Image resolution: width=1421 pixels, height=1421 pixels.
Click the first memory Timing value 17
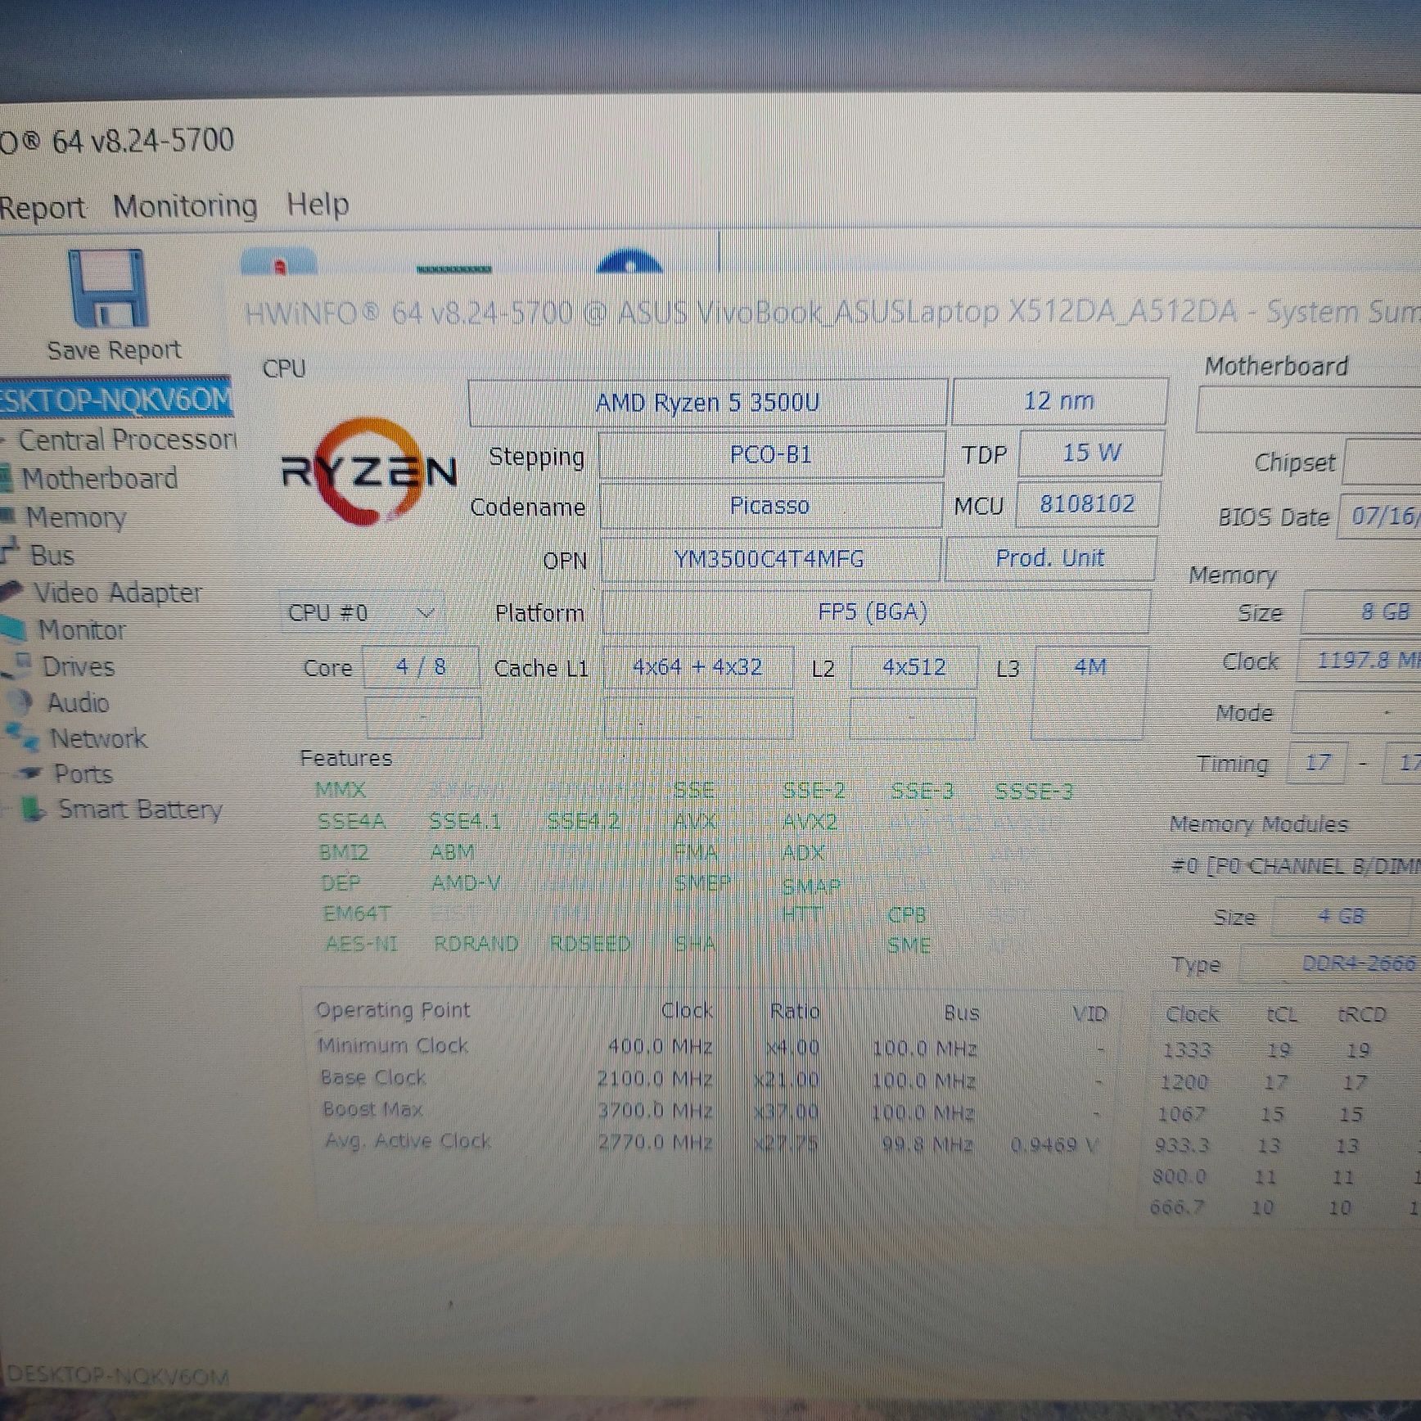[x=1317, y=763]
